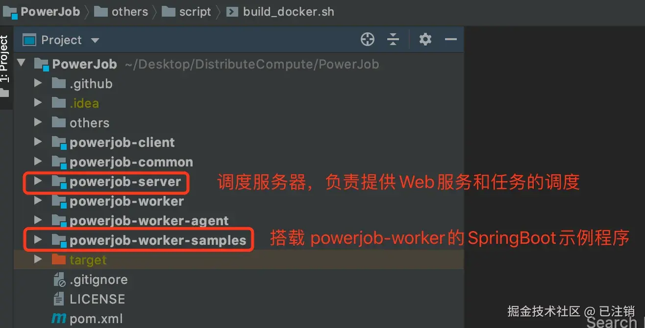The image size is (645, 328).
Task: Click the others folder icon in tree
Action: pyautogui.click(x=59, y=122)
